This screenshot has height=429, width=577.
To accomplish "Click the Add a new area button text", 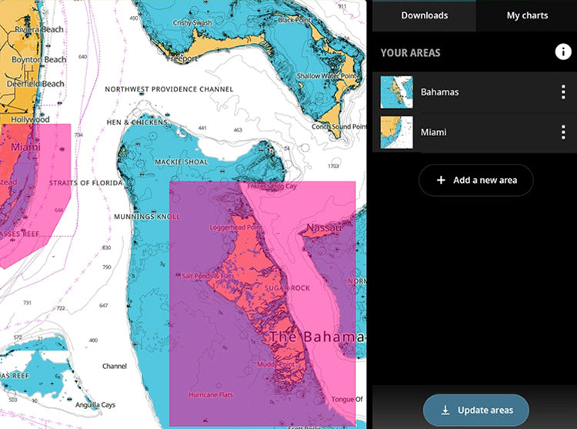I will (485, 180).
